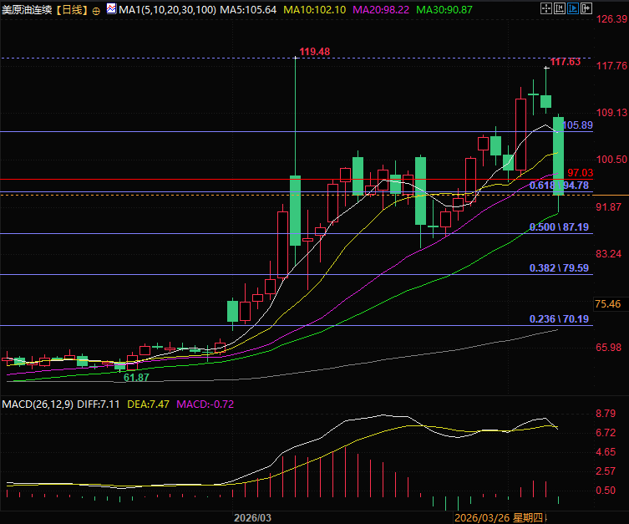The image size is (629, 524).
Task: Click the MACD(26,12,9) indicator label
Action: coord(38,404)
